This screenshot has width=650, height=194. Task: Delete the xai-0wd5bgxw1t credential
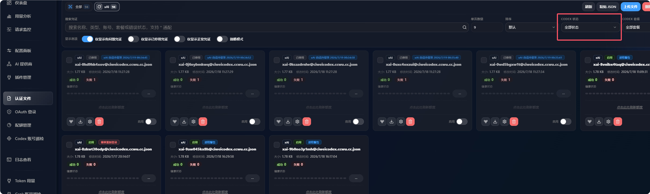pos(514,122)
